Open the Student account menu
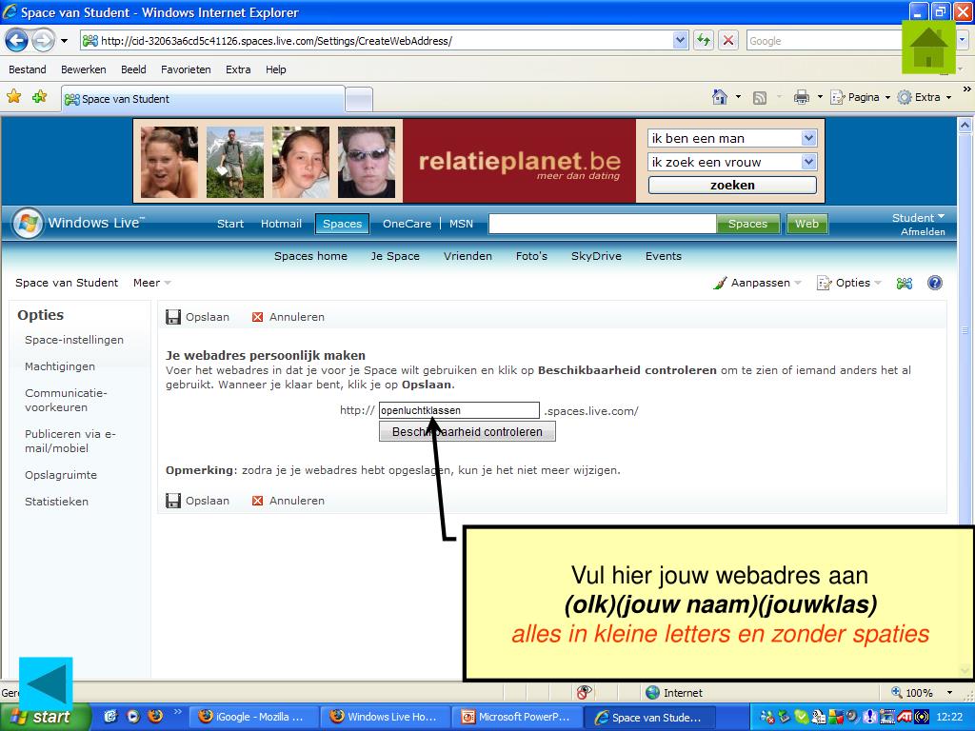 (x=918, y=218)
